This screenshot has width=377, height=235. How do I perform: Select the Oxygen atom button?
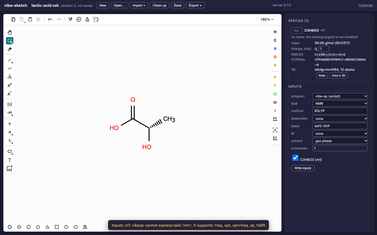(x=275, y=57)
